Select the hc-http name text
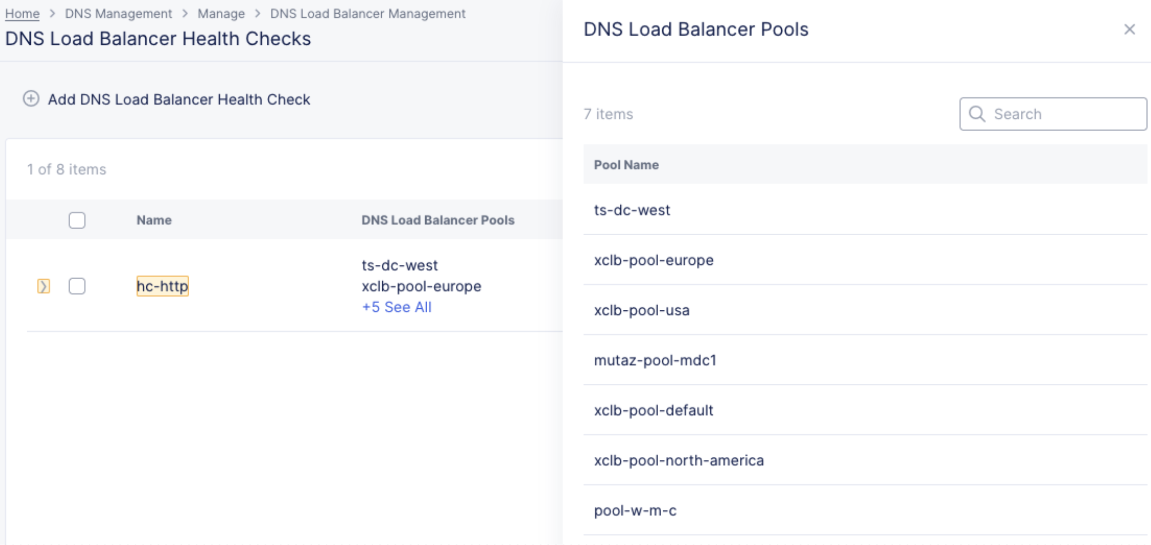The image size is (1151, 545). (x=162, y=286)
